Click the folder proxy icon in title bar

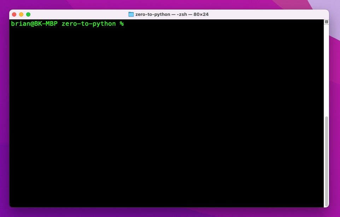point(131,14)
